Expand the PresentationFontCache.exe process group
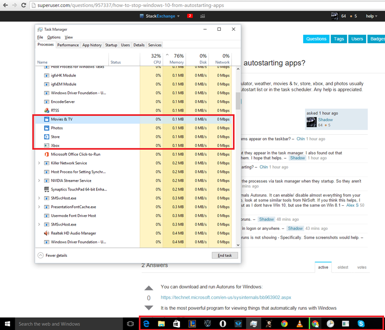The width and height of the screenshot is (385, 330). click(x=39, y=207)
